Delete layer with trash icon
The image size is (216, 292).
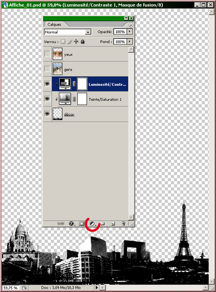(123, 223)
